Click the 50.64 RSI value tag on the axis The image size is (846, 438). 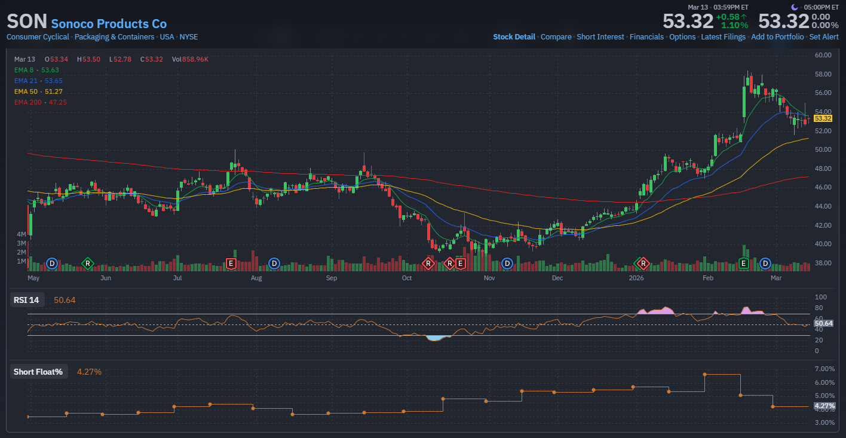[x=824, y=323]
